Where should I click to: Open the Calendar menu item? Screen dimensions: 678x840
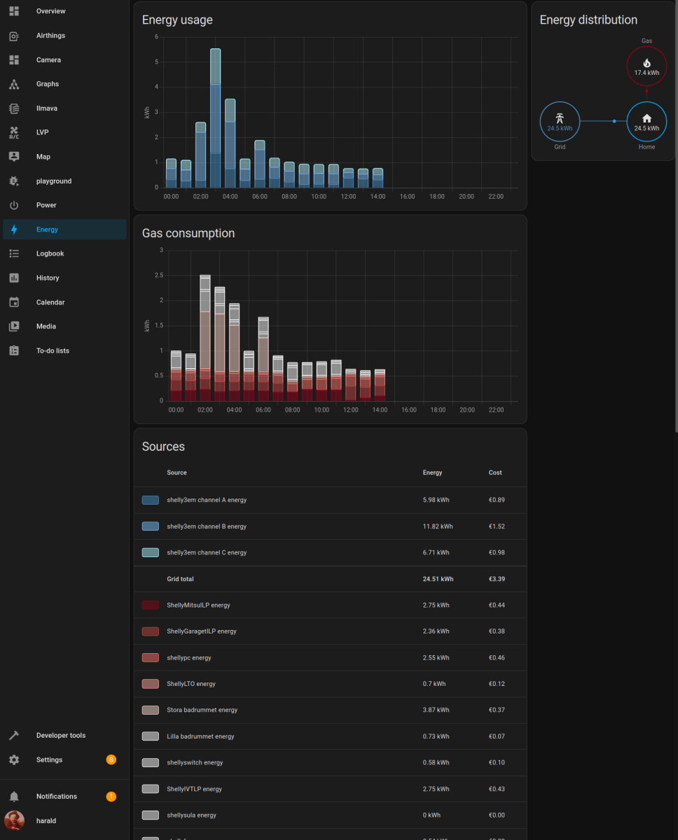pyautogui.click(x=50, y=302)
